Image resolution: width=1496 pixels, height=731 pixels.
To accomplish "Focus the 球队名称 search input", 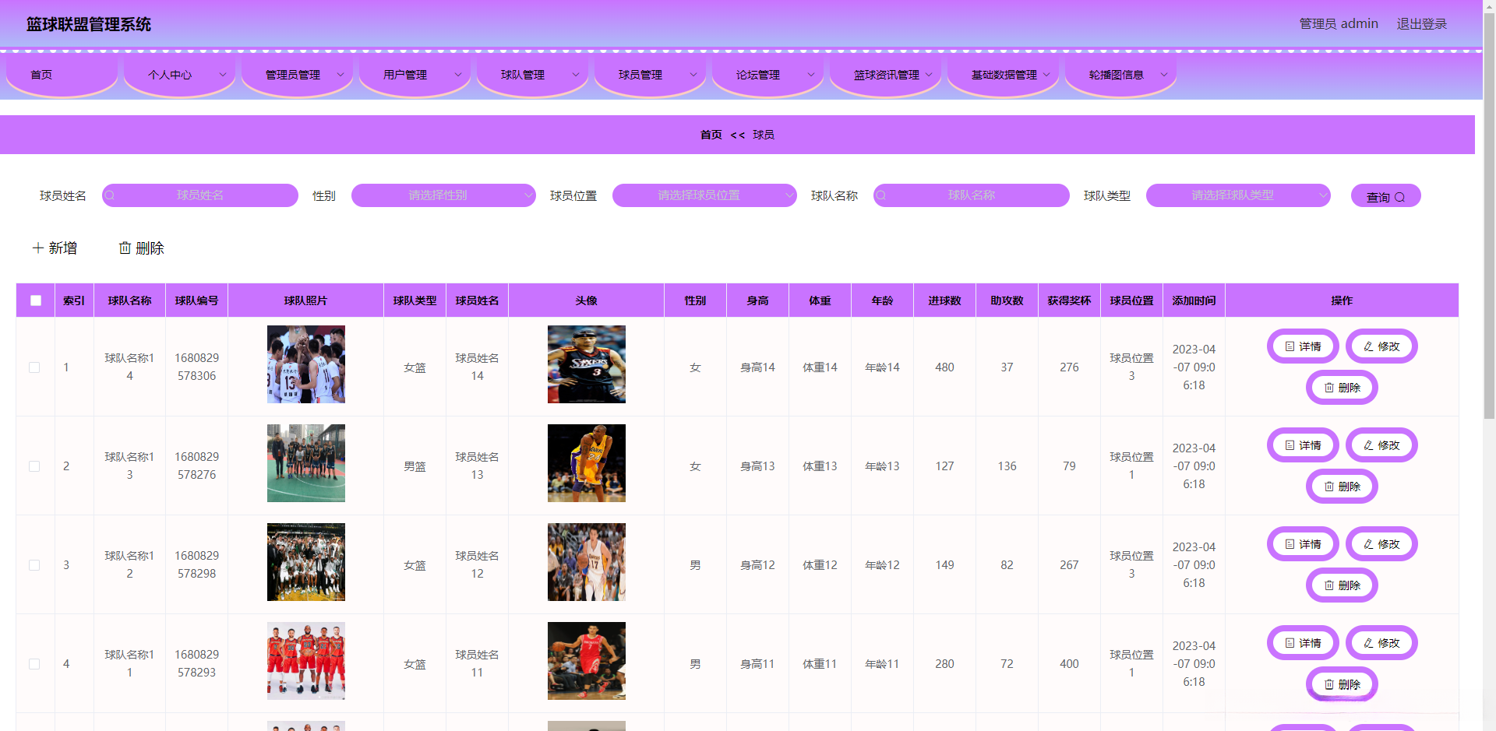I will (972, 195).
